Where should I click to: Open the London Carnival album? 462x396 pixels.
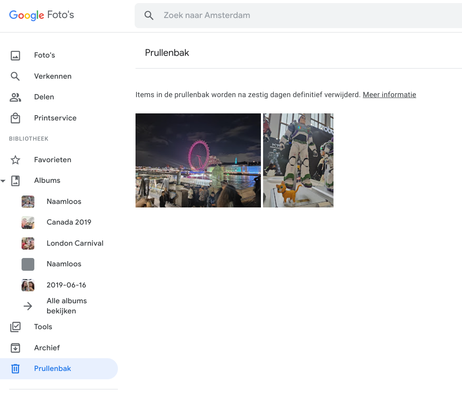pyautogui.click(x=75, y=243)
